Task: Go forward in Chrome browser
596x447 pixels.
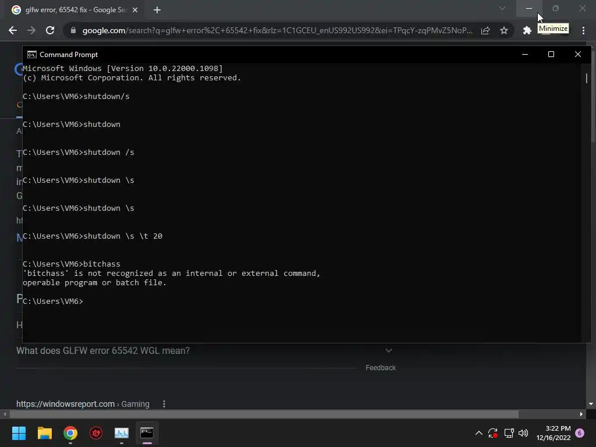Action: tap(31, 30)
